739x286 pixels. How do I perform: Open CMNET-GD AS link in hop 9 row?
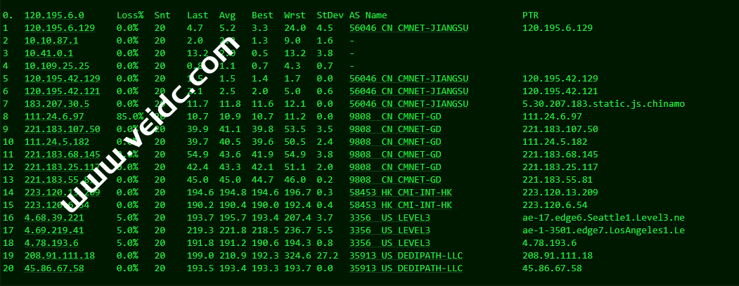[395, 129]
